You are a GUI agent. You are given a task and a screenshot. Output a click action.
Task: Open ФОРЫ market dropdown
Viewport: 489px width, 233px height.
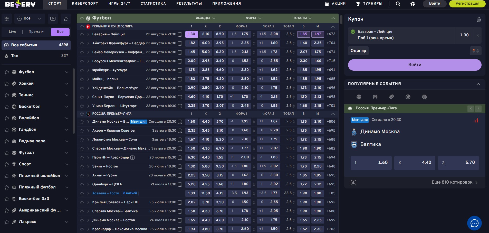pos(253,18)
